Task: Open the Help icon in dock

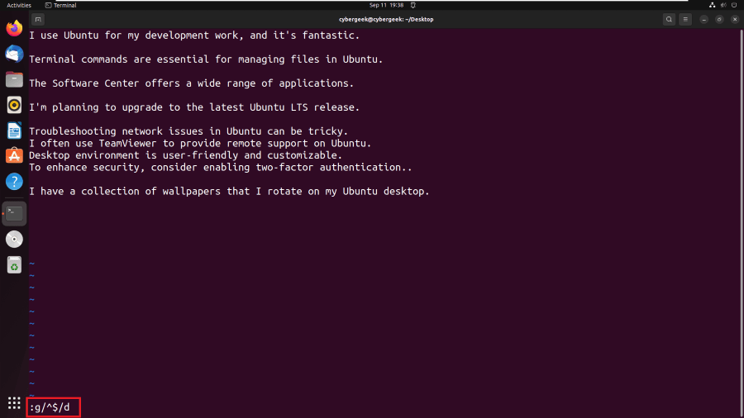Action: pyautogui.click(x=14, y=182)
